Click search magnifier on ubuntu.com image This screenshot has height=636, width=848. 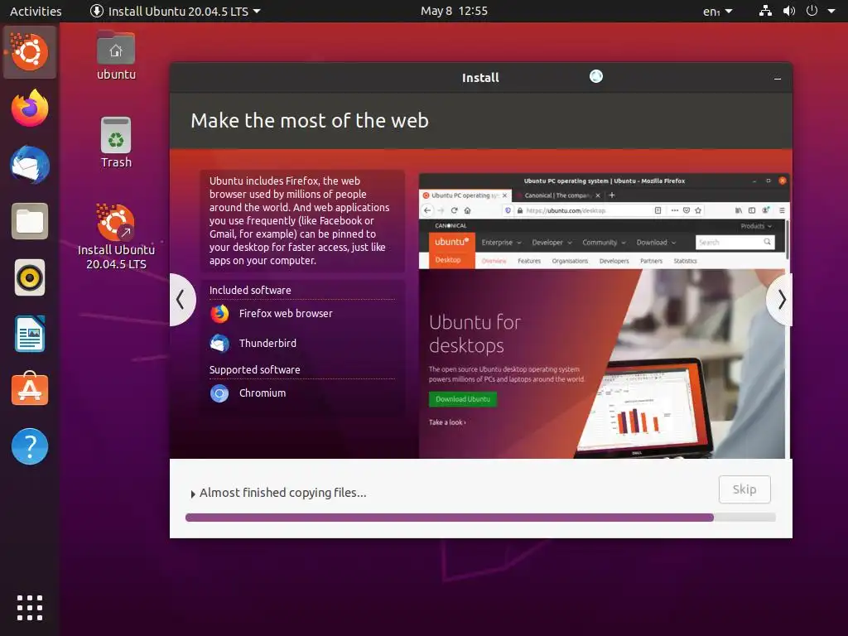(x=767, y=242)
